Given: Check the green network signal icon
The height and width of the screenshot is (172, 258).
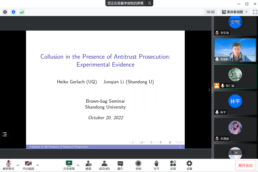Looking at the screenshot, I should (x=21, y=12).
